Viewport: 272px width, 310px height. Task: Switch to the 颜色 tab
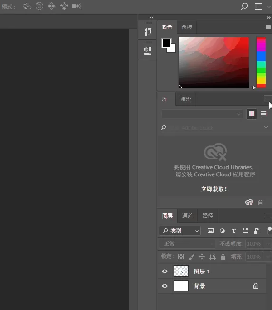[x=167, y=27]
